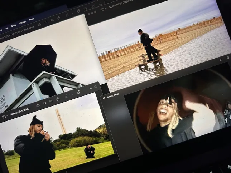
Task: Zoom out in the grass field window toolbar
Action: tap(45, 103)
